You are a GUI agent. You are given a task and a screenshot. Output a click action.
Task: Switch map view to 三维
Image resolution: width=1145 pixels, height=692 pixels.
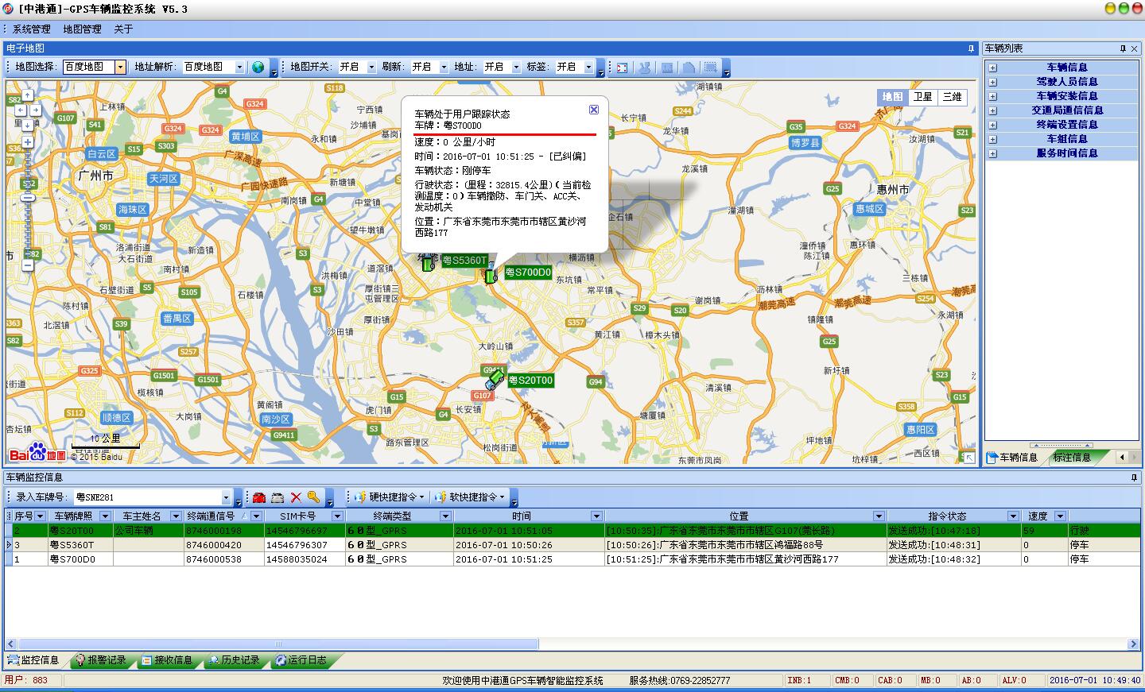coord(952,97)
